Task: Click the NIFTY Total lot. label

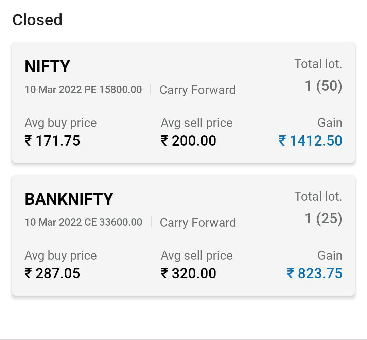Action: pyautogui.click(x=318, y=64)
